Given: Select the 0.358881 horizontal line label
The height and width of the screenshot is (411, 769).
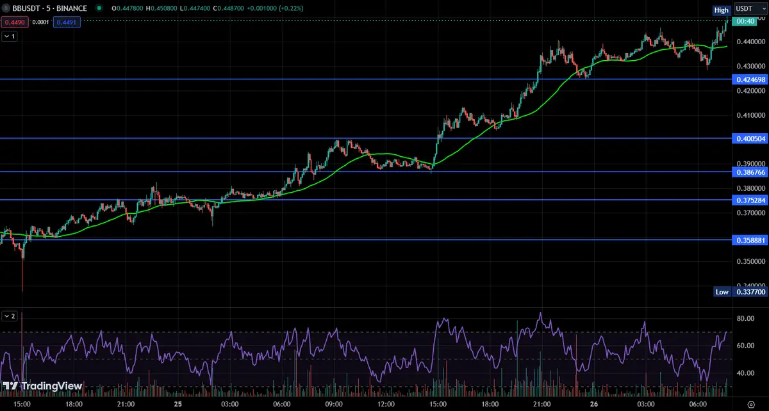Looking at the screenshot, I should [x=749, y=240].
